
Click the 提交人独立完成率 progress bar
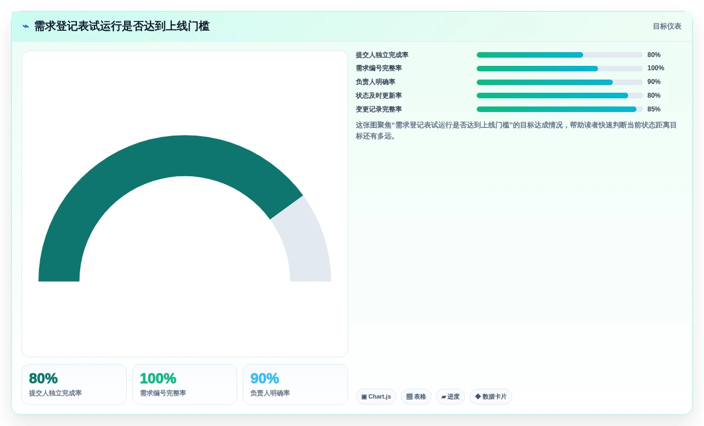point(560,55)
